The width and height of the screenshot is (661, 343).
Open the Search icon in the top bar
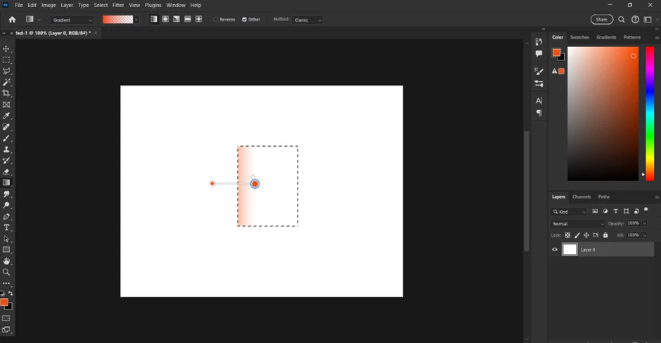(622, 20)
